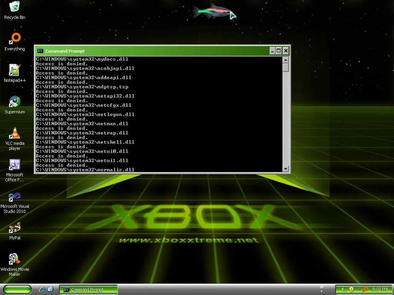Click the console scrollbar down arrow
The height and width of the screenshot is (295, 394).
285,169
